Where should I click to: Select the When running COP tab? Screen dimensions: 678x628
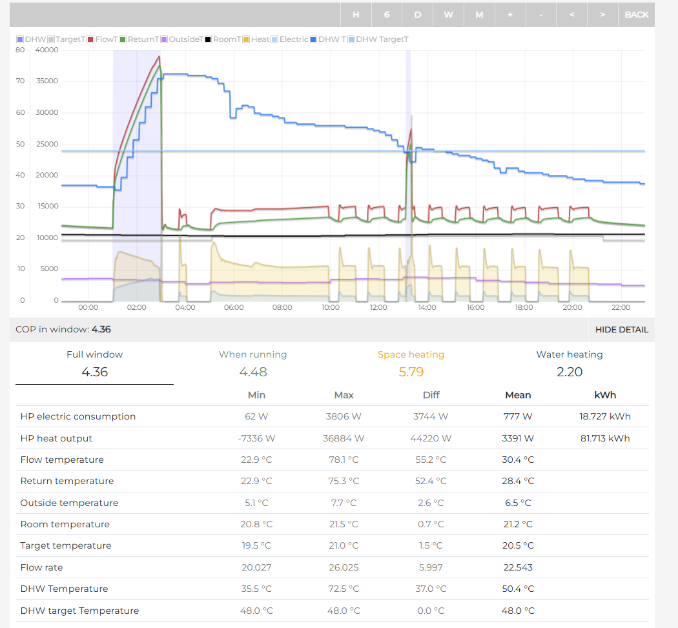tap(252, 364)
